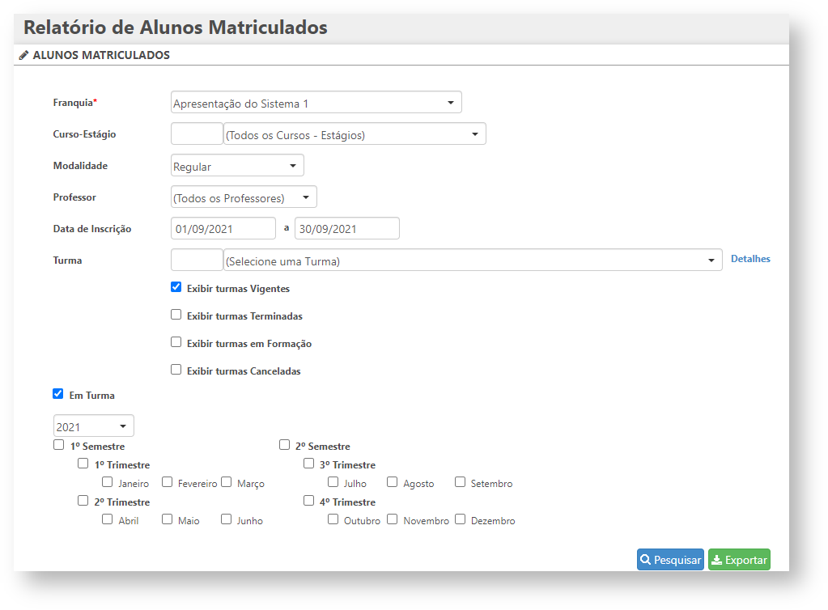Enable Exibir turmas Terminadas checkbox

pyautogui.click(x=176, y=315)
